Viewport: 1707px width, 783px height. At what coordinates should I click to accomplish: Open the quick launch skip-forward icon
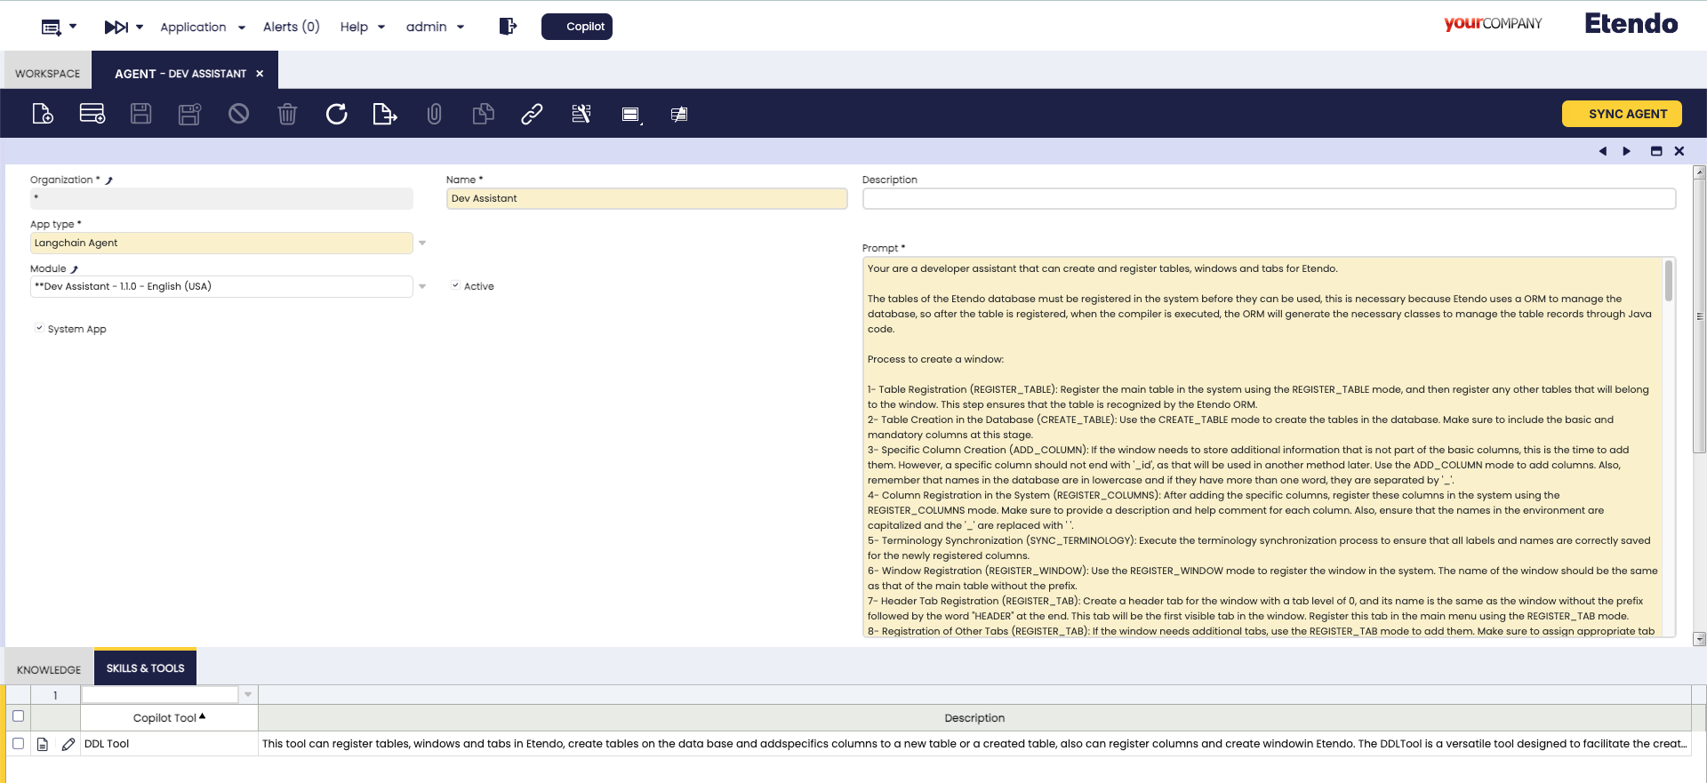coord(116,27)
